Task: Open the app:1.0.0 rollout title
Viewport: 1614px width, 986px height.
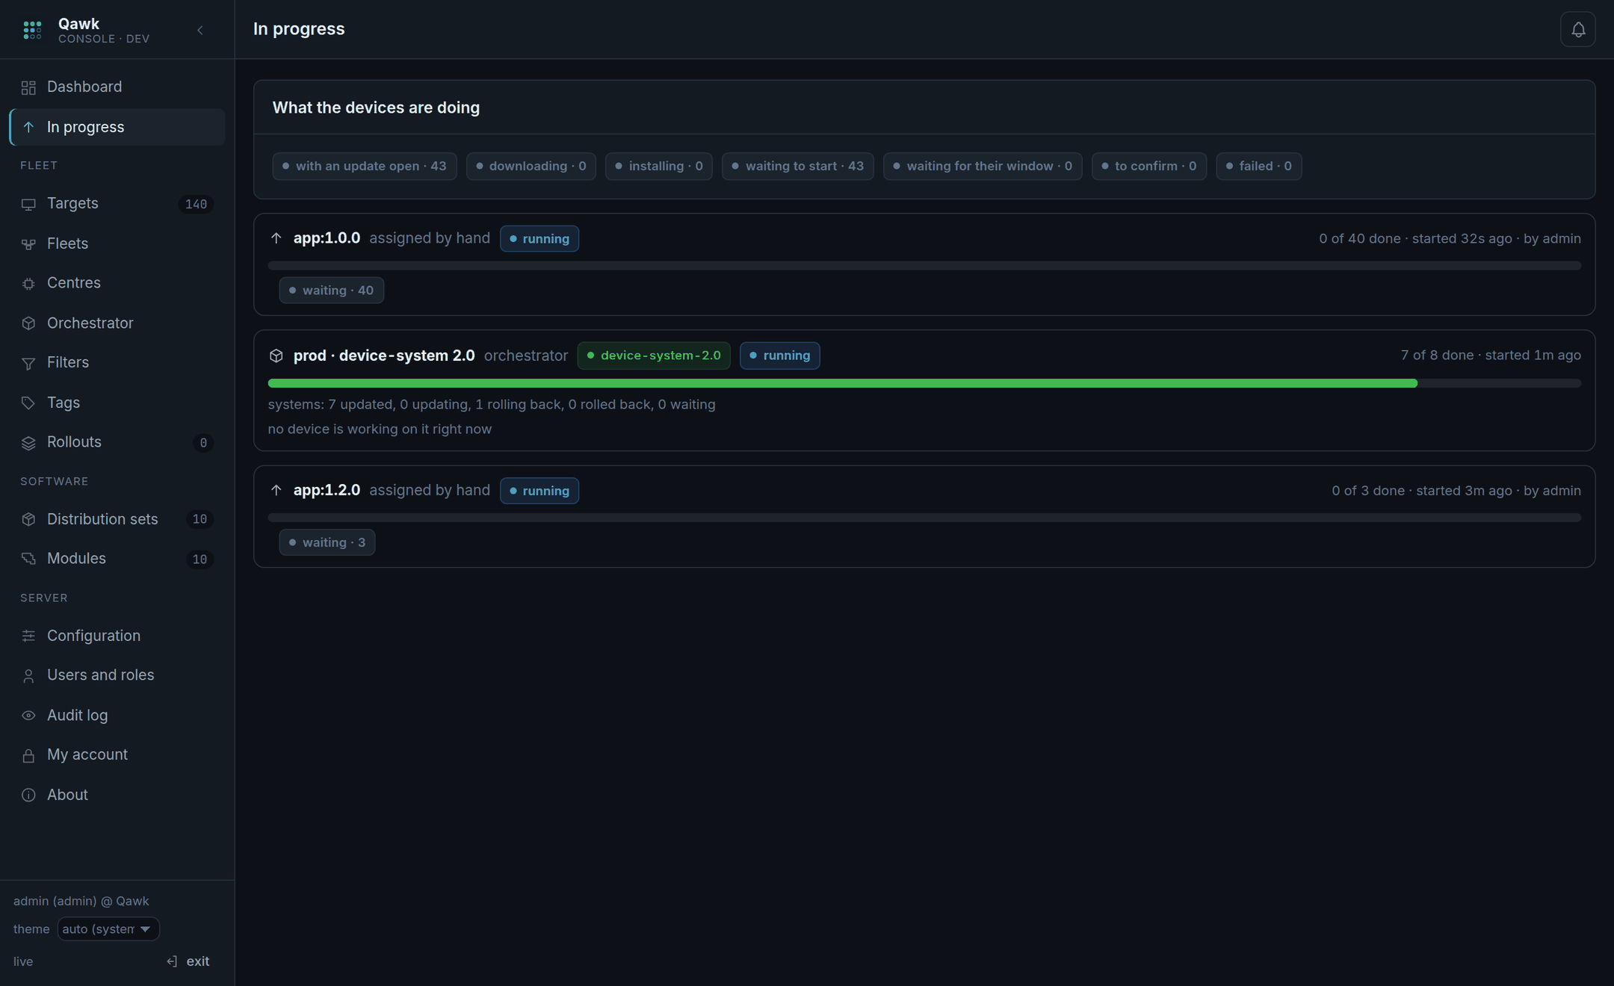Action: pos(327,238)
